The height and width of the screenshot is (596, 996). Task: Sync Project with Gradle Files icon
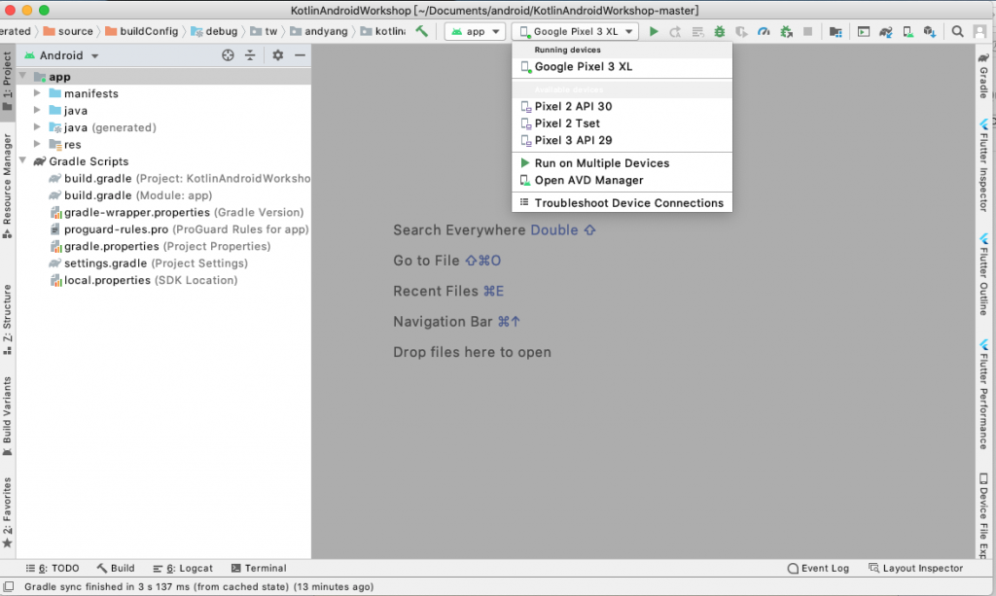point(885,31)
